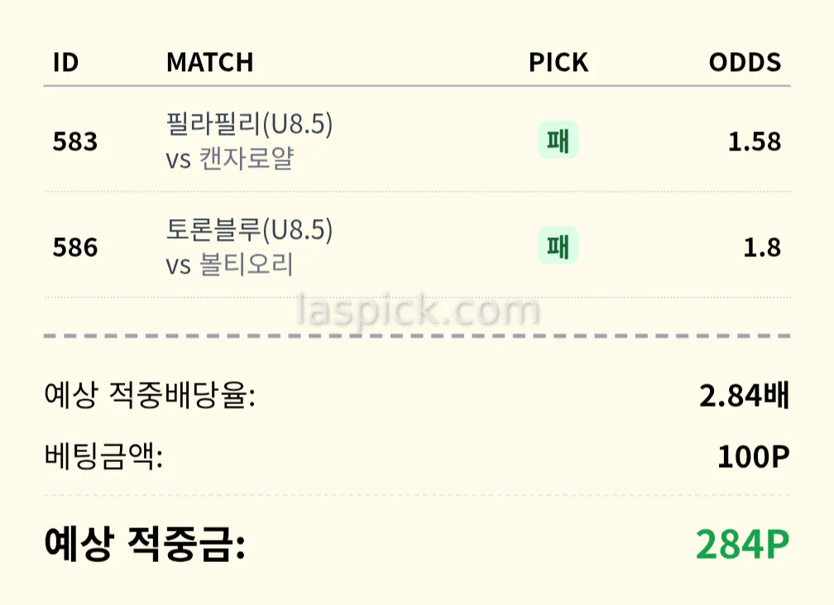Open the 필라필리(U8.5) match name
Viewport: 834px width, 605px height.
(249, 125)
